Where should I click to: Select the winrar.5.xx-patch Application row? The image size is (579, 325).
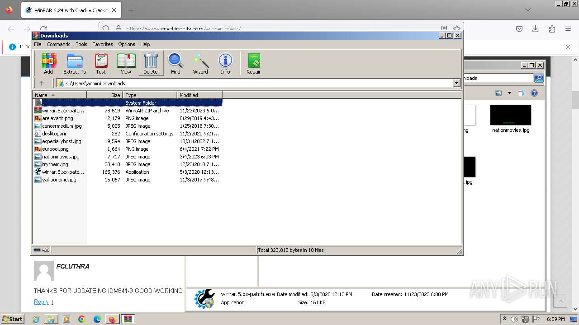click(x=128, y=172)
